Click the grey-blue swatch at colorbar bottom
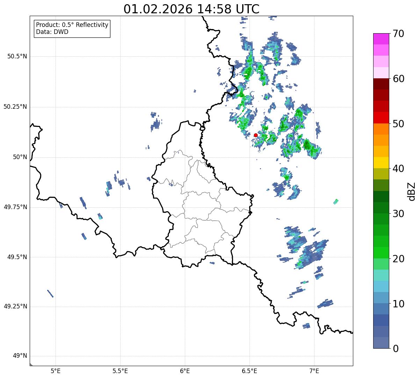 [381, 343]
